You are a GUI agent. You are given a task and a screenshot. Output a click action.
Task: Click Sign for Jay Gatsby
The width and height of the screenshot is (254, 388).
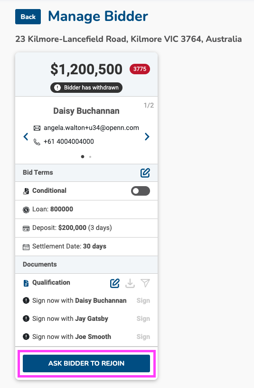143,318
